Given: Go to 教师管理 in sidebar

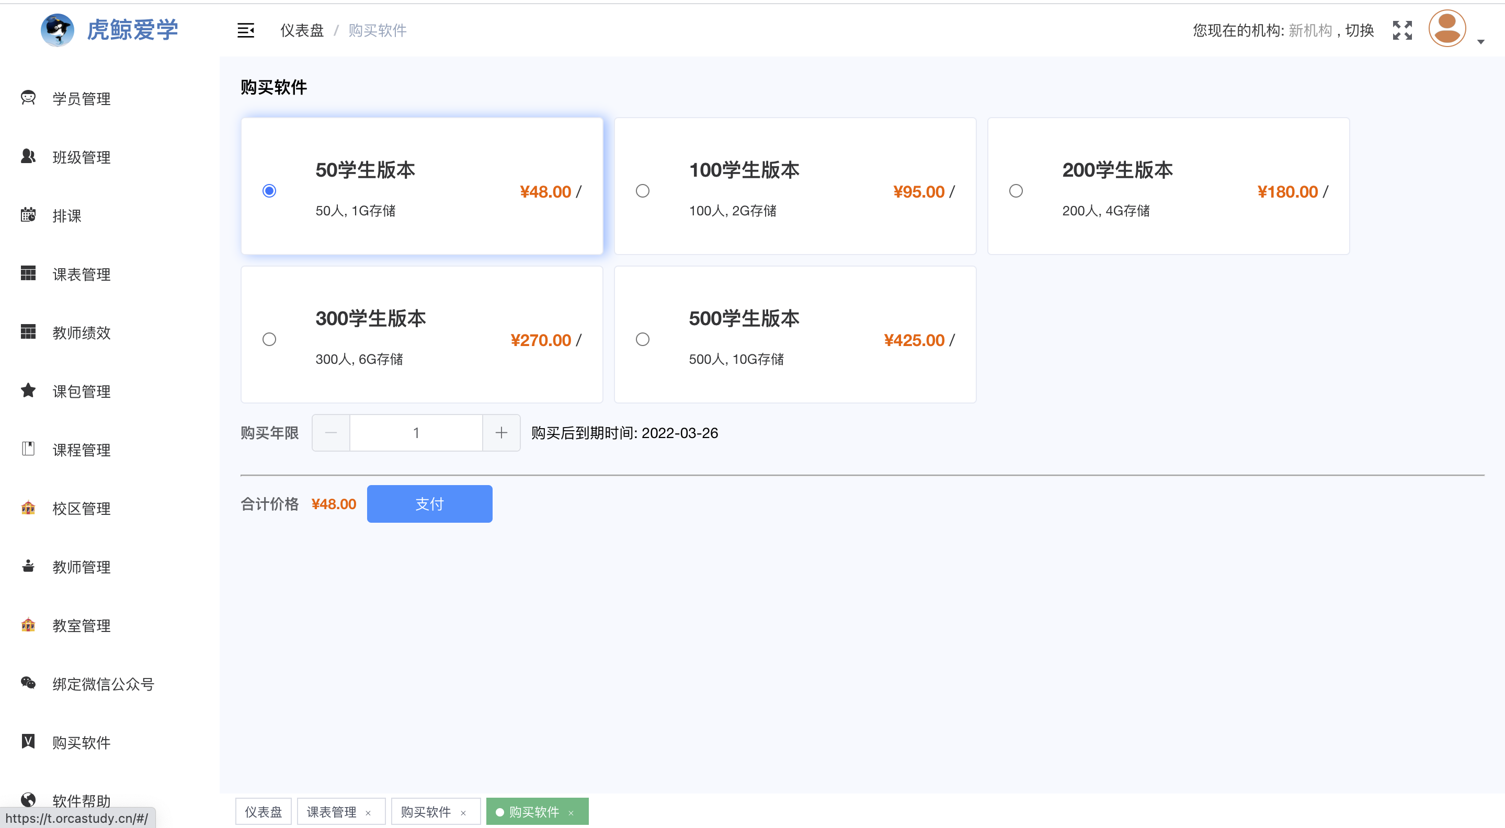Looking at the screenshot, I should point(81,567).
